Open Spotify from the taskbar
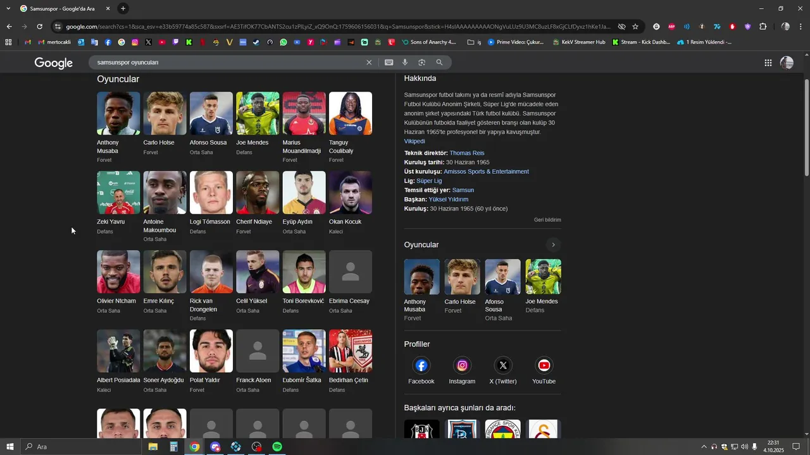This screenshot has height=455, width=810. coord(277,447)
